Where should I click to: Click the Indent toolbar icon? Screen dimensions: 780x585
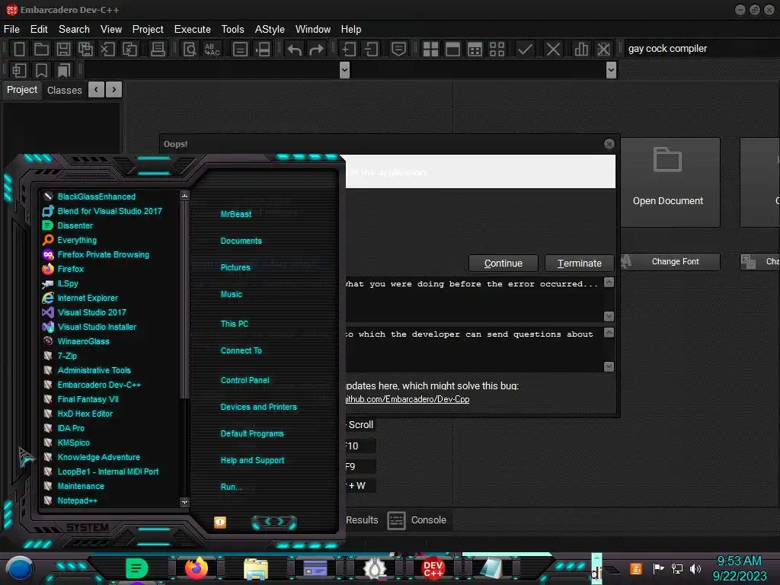click(x=349, y=49)
